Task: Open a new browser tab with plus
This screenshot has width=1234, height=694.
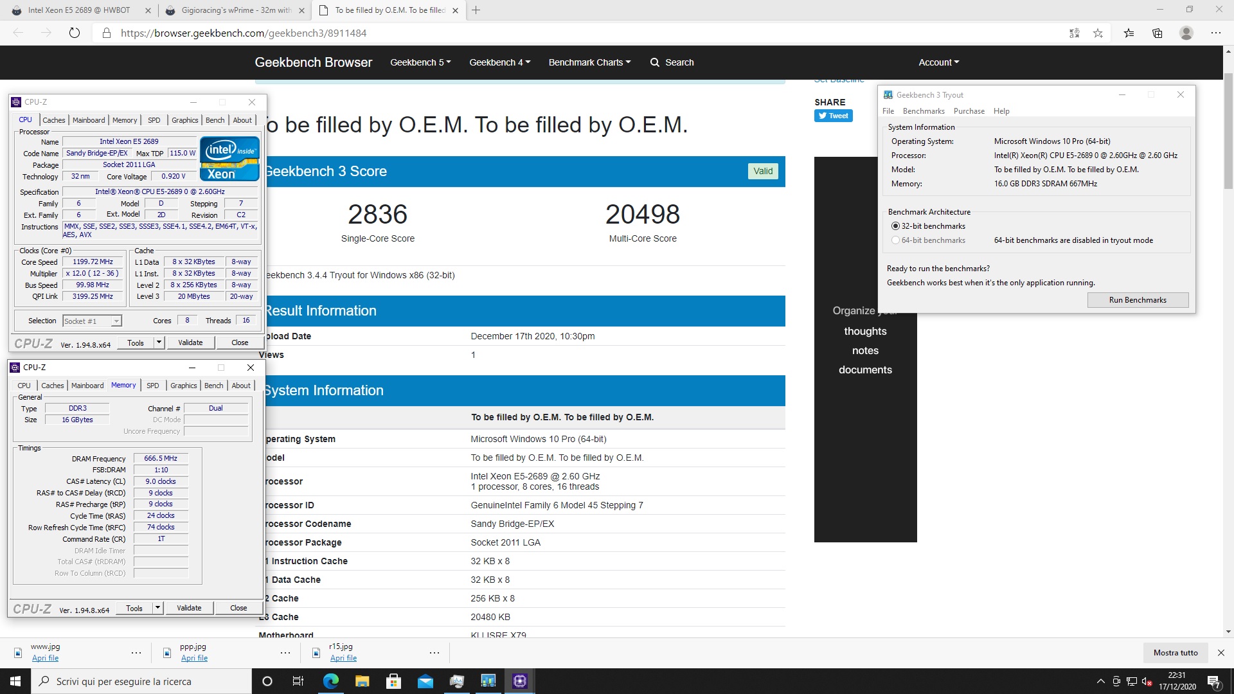Action: (x=476, y=10)
